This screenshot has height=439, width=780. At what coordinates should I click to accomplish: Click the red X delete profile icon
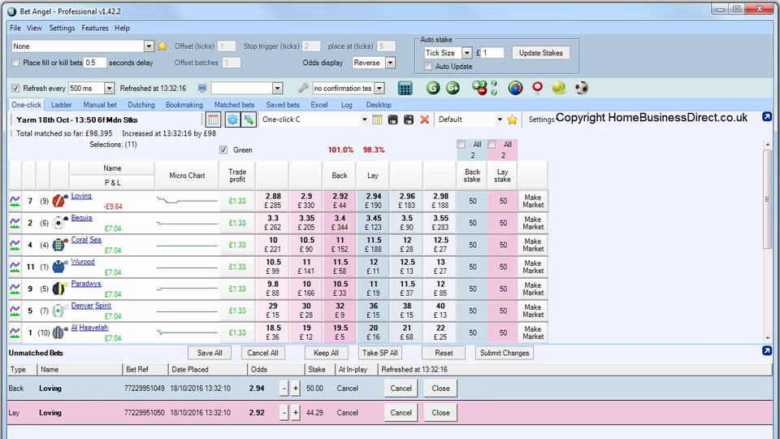[424, 120]
